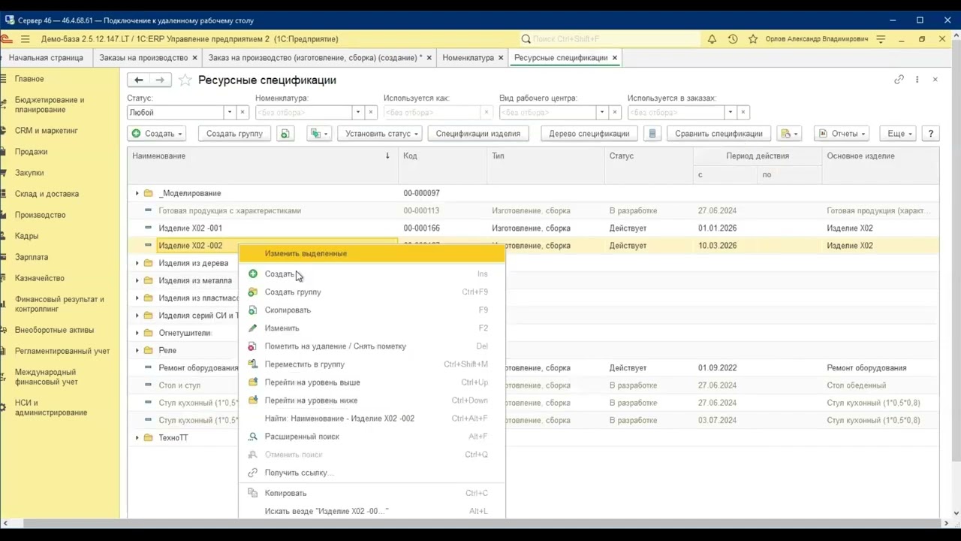Select row Изделие Х02 -001
The width and height of the screenshot is (961, 541).
pyautogui.click(x=533, y=228)
